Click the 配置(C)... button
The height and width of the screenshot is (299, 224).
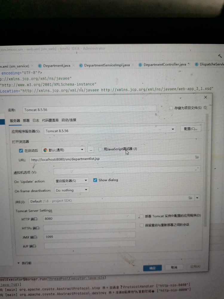[191, 129]
